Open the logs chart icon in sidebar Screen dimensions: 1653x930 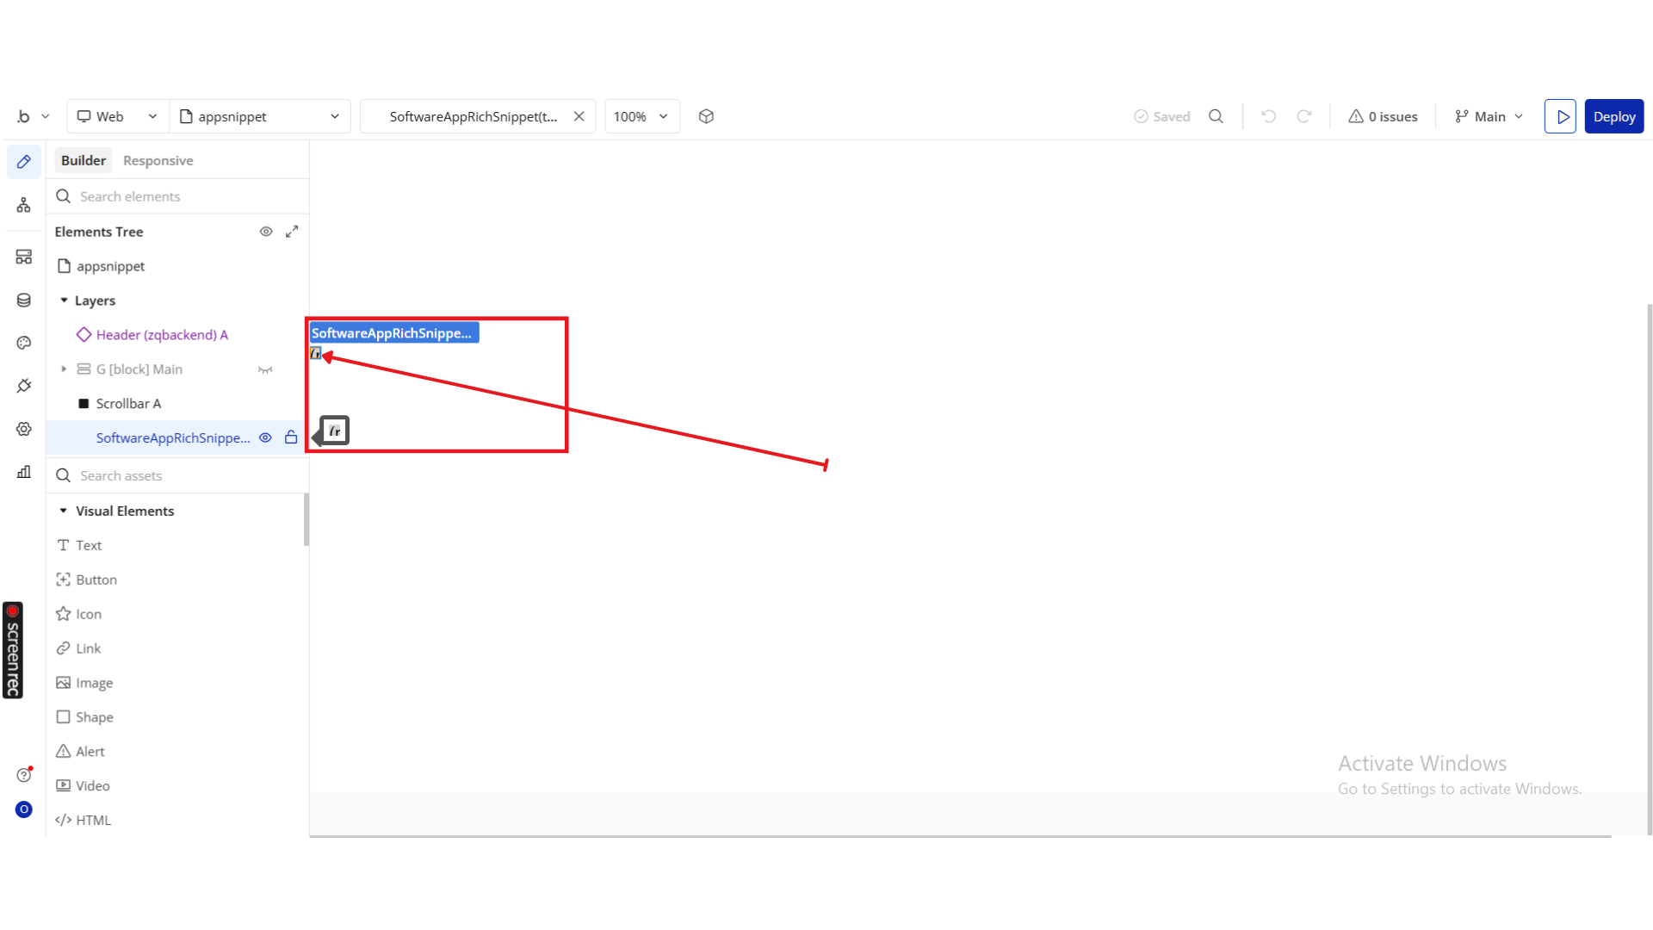coord(23,472)
